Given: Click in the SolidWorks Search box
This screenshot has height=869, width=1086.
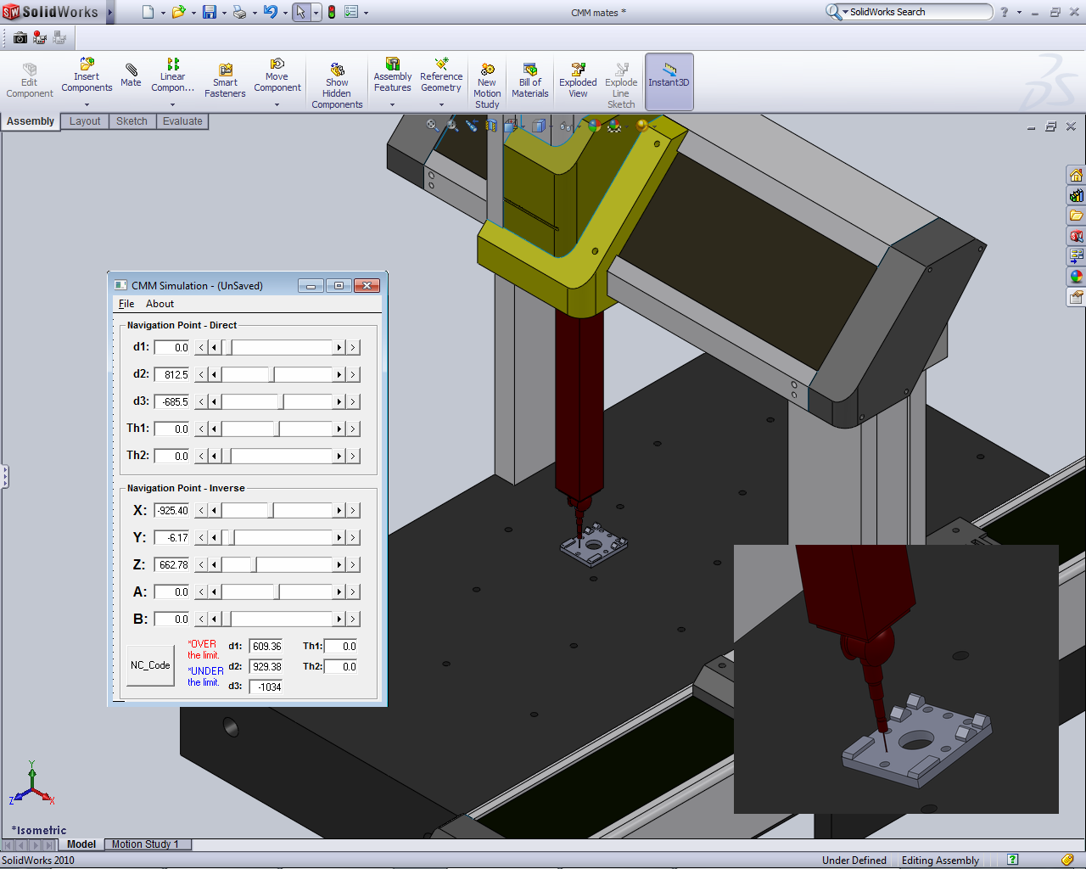Looking at the screenshot, I should coord(918,12).
